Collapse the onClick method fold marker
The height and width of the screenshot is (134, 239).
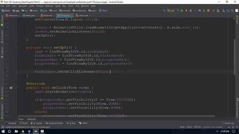[16, 88]
